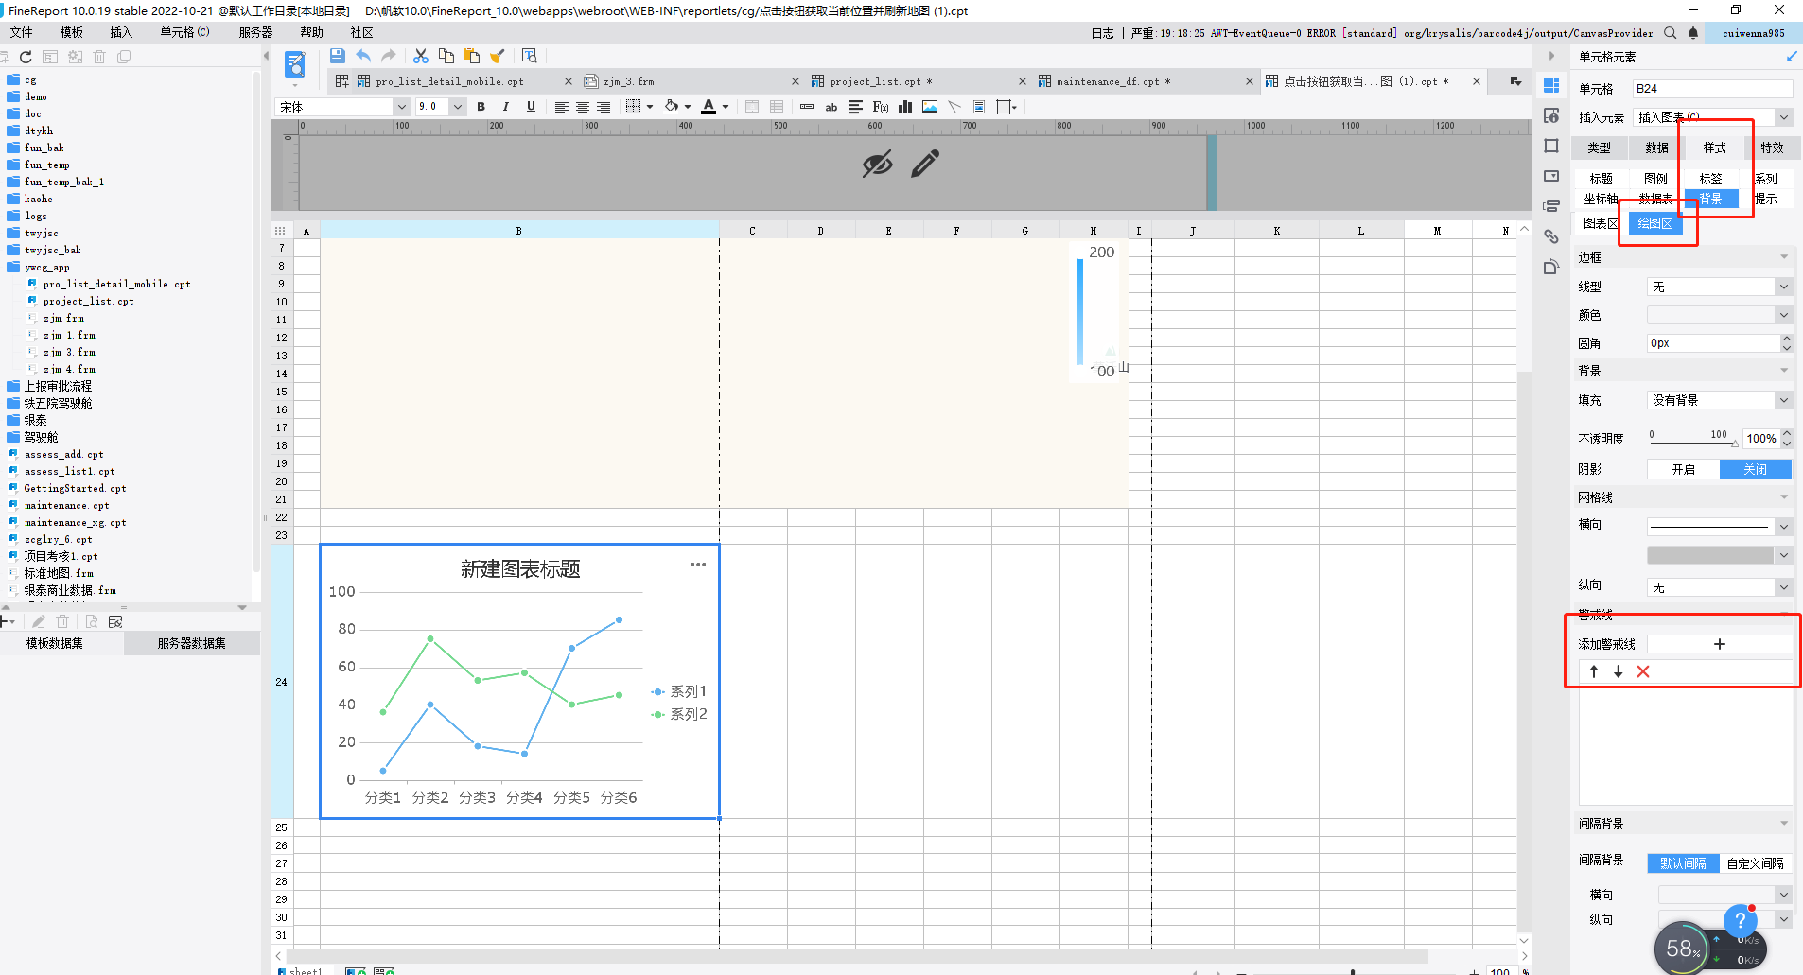
Task: Align text right in the cell
Action: [x=604, y=107]
